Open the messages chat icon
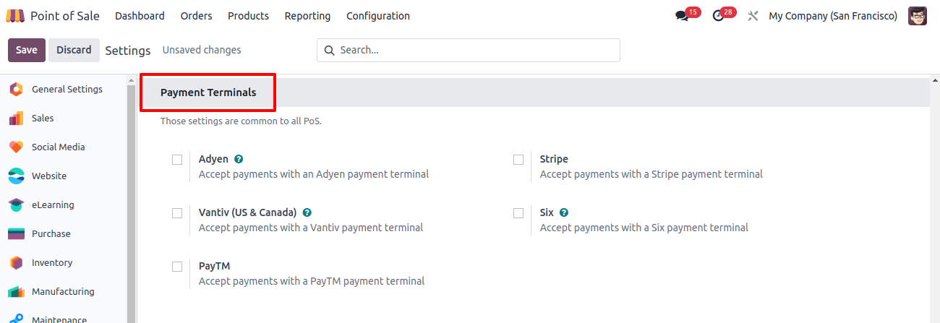The width and height of the screenshot is (940, 323). point(681,16)
